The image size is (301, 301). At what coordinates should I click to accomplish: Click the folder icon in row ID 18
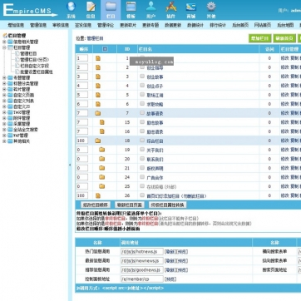coord(97,141)
